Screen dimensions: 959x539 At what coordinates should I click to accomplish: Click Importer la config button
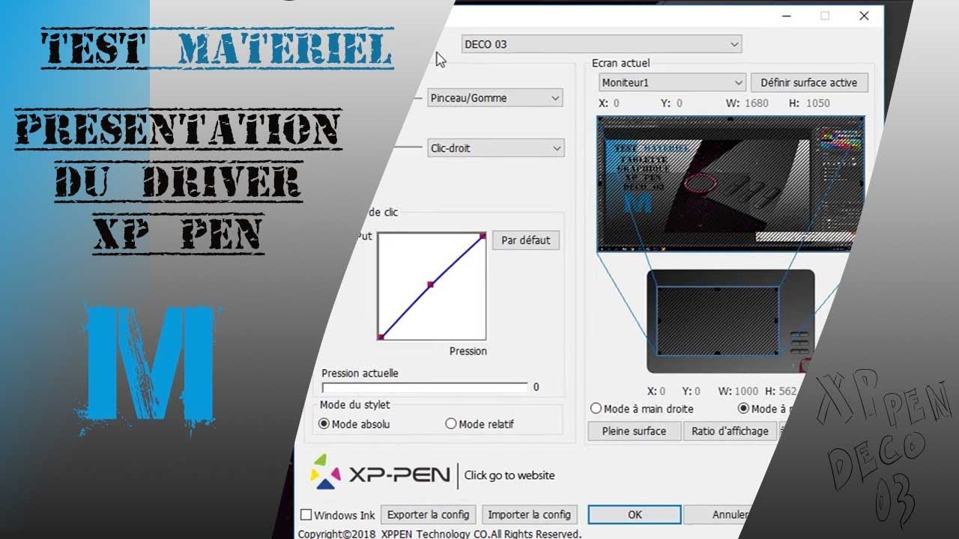529,514
